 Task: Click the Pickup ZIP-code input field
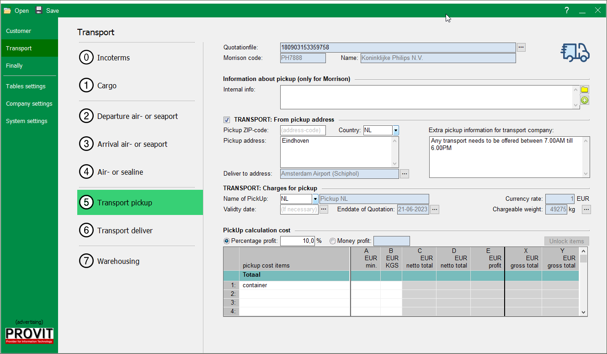(303, 130)
